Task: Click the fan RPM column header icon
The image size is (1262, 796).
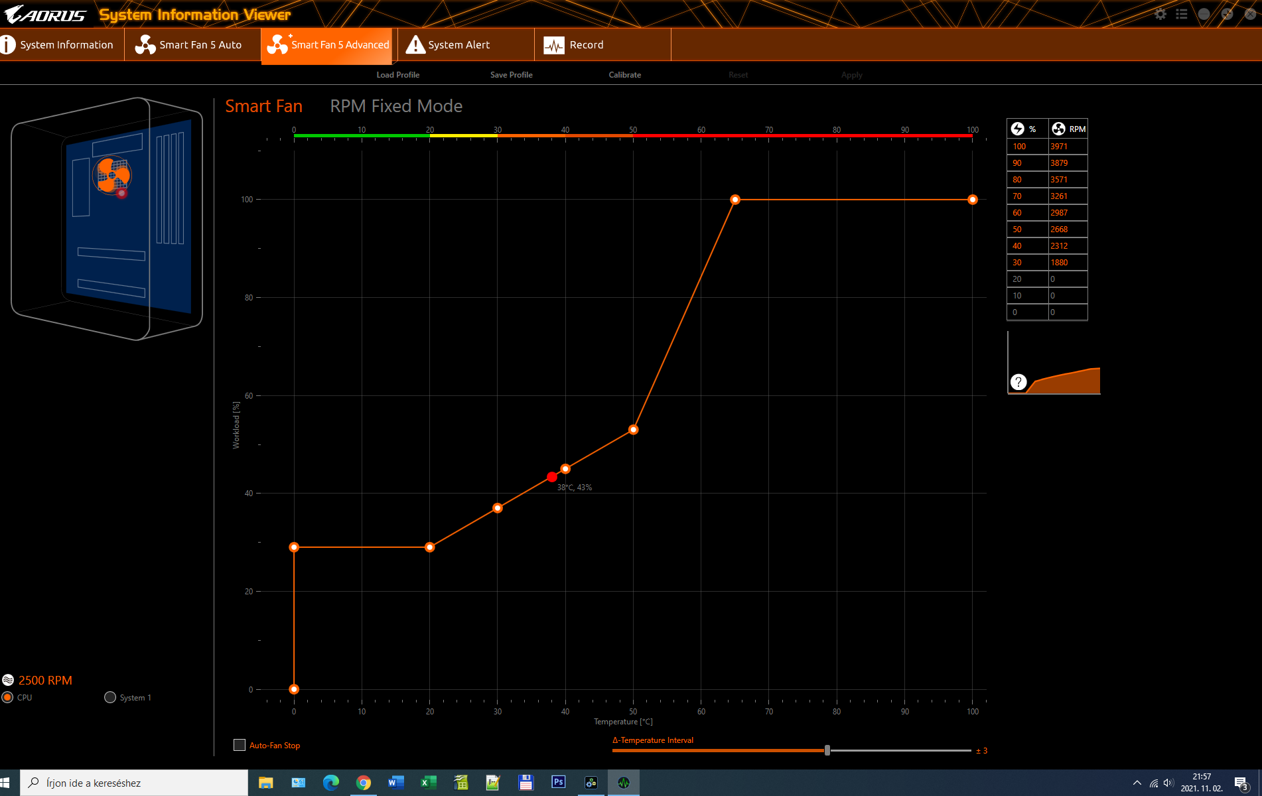Action: coord(1059,129)
